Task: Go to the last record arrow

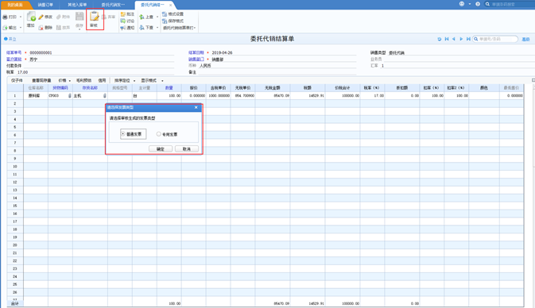Action: tap(468, 39)
